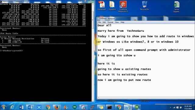Click 'going to show u axisting routes' line
This screenshot has width=195, height=110.
coord(124,69)
